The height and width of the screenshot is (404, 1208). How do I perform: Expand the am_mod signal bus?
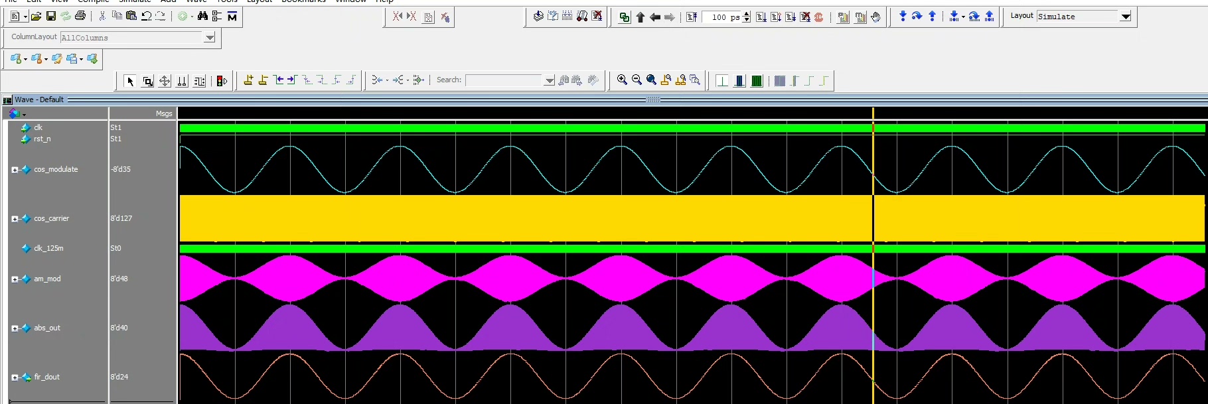point(15,279)
